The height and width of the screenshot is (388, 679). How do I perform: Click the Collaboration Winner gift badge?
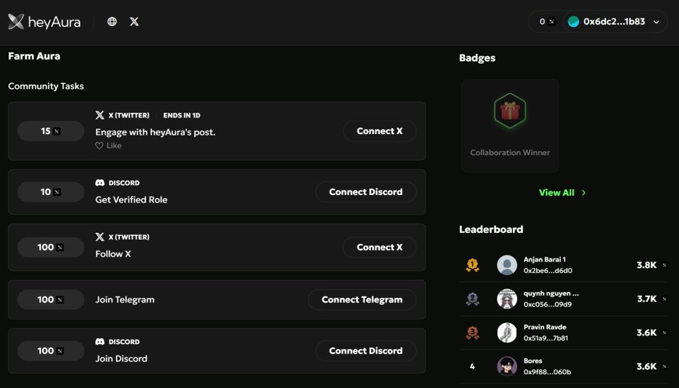point(509,110)
